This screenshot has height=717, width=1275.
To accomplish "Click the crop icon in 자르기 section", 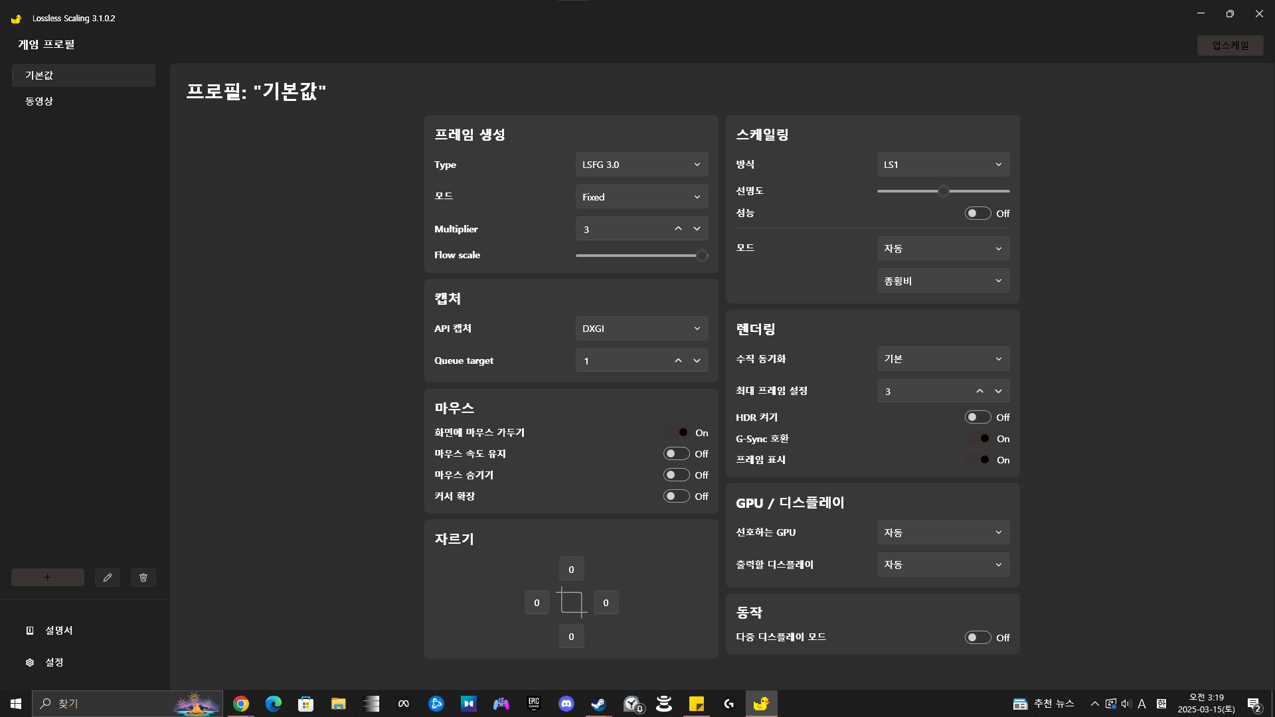I will coord(571,603).
